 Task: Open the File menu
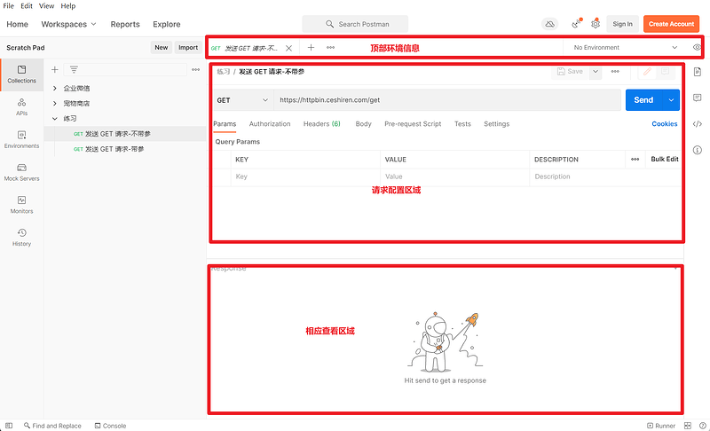[9, 6]
